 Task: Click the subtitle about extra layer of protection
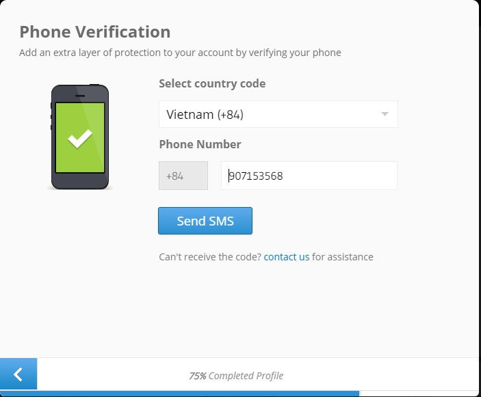pyautogui.click(x=180, y=53)
